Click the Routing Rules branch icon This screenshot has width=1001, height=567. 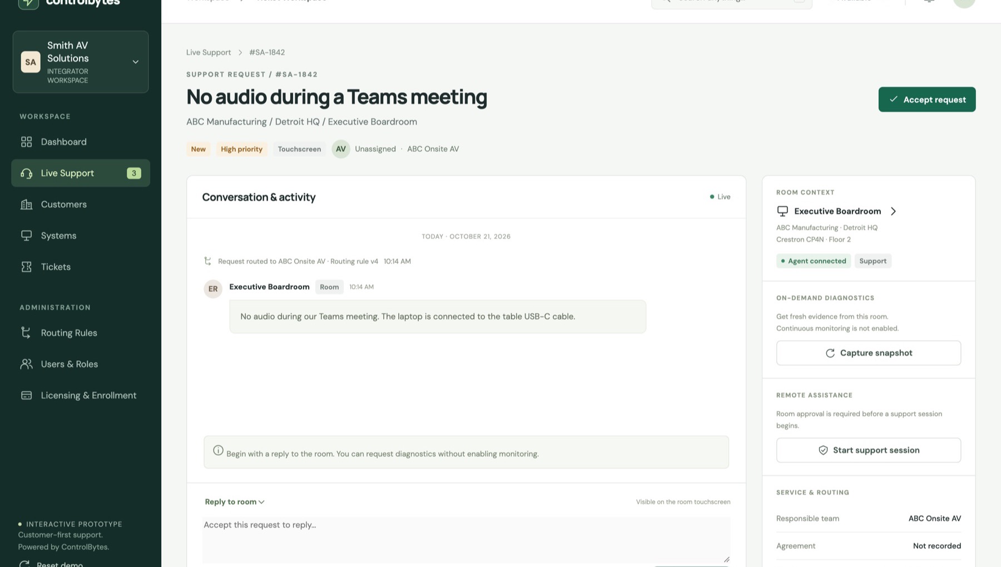(26, 333)
